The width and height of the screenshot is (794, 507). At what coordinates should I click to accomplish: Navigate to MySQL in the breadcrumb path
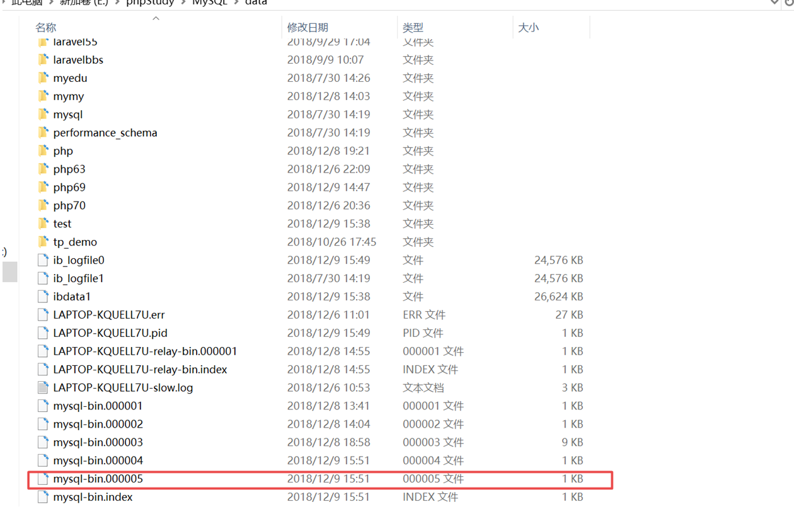click(x=209, y=3)
